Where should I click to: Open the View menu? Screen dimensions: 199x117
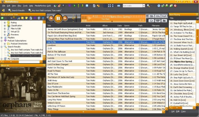(x=14, y=6)
